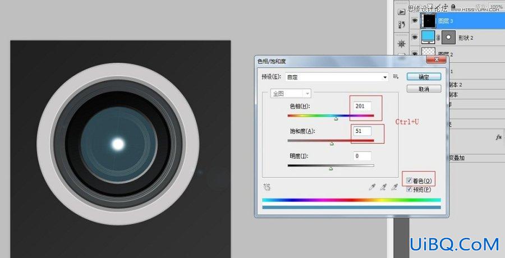
Task: Toggle the 着色(O) colorize checkbox
Action: (410, 181)
